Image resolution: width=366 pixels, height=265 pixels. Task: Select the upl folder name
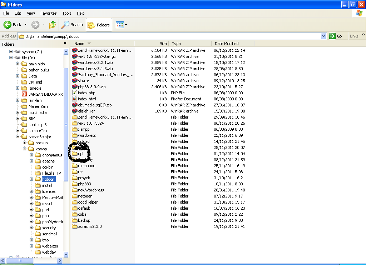[x=80, y=154]
